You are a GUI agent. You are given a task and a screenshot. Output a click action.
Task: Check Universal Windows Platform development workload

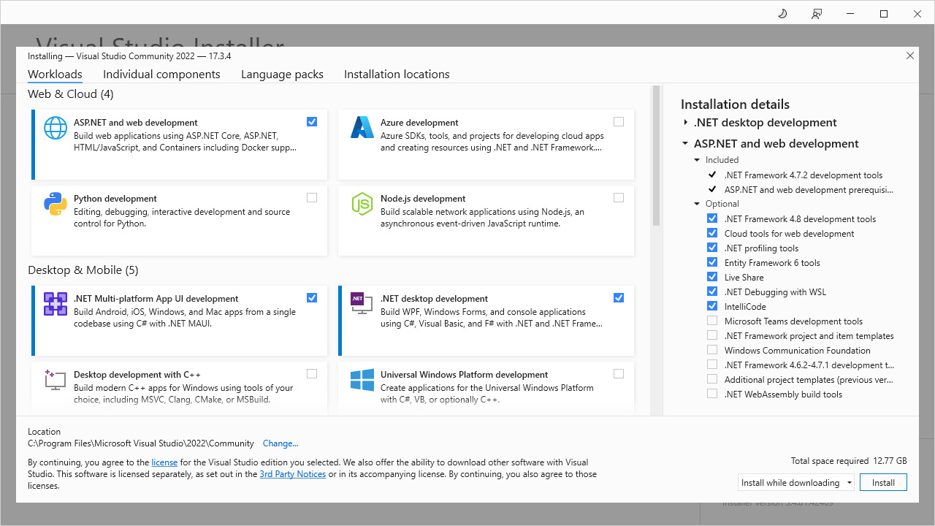619,373
